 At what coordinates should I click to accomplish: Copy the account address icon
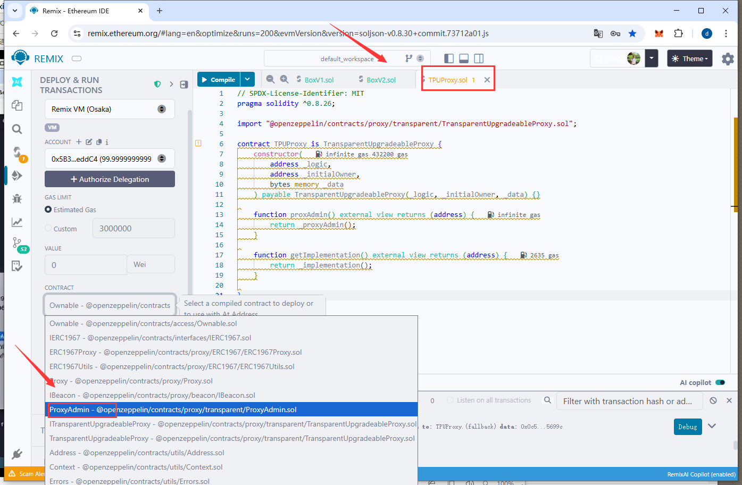99,142
